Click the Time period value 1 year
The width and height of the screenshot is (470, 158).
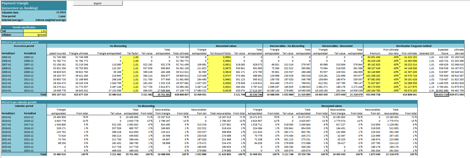click(x=62, y=16)
